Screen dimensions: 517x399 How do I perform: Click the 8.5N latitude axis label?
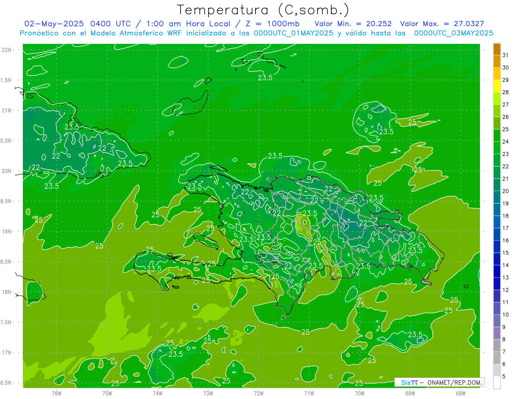point(6,262)
